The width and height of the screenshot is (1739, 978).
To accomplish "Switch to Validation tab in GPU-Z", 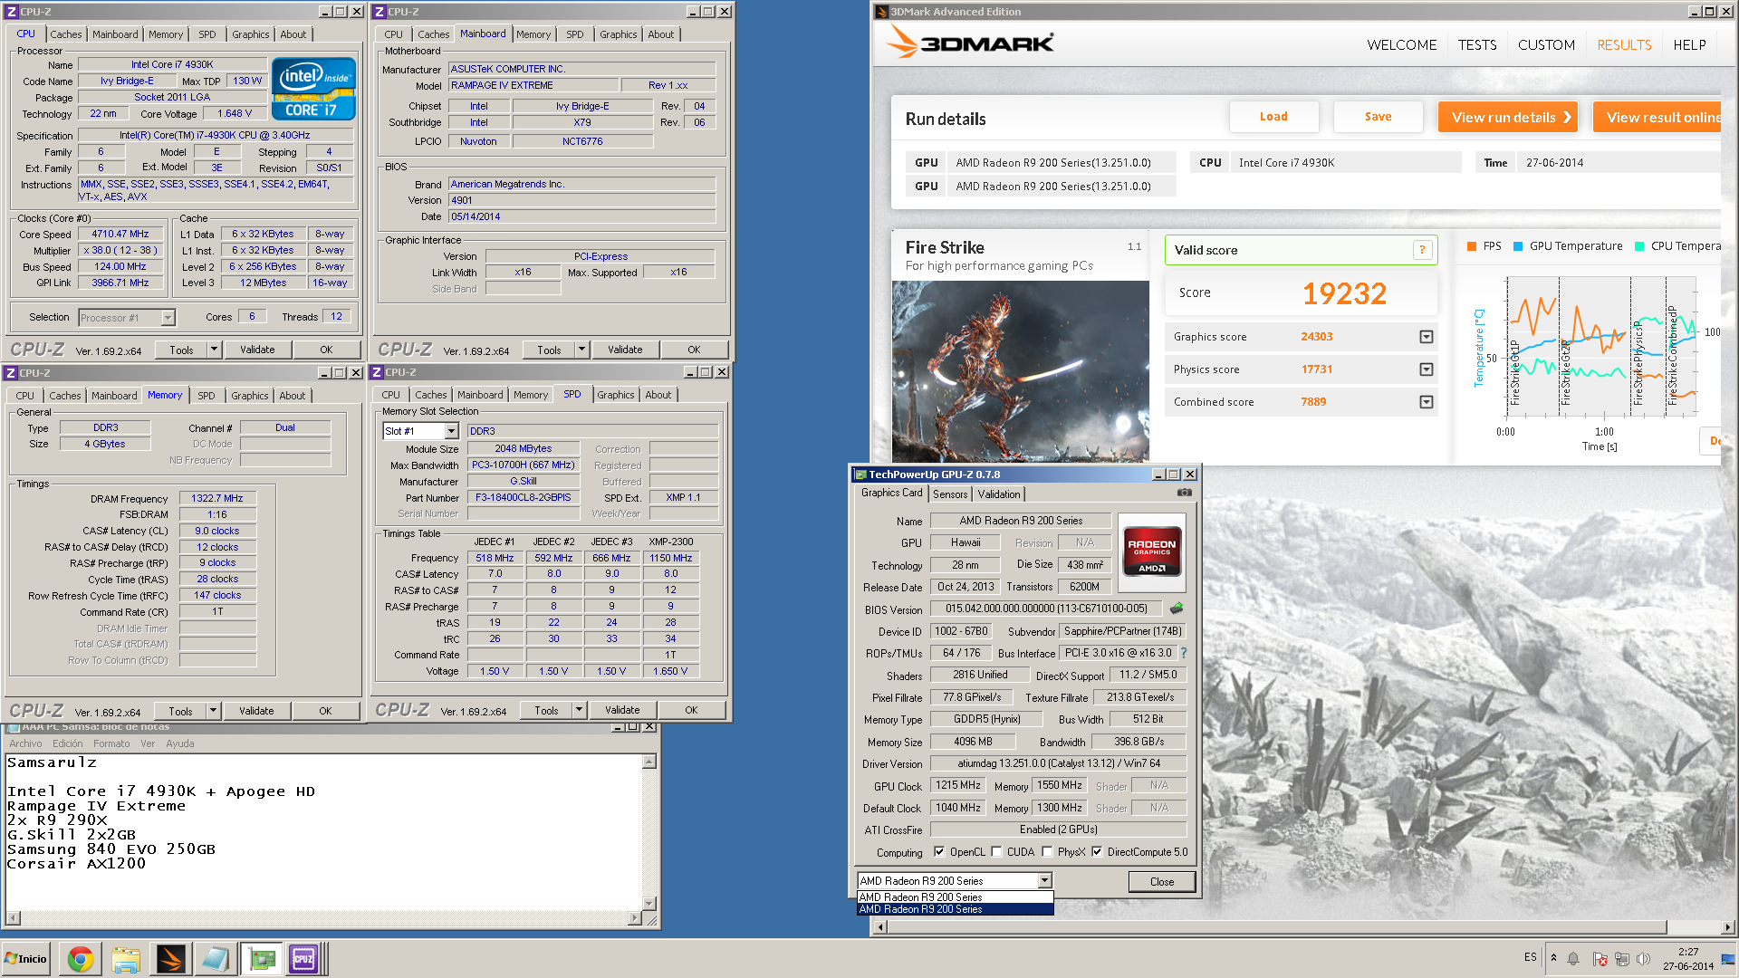I will click(x=999, y=494).
